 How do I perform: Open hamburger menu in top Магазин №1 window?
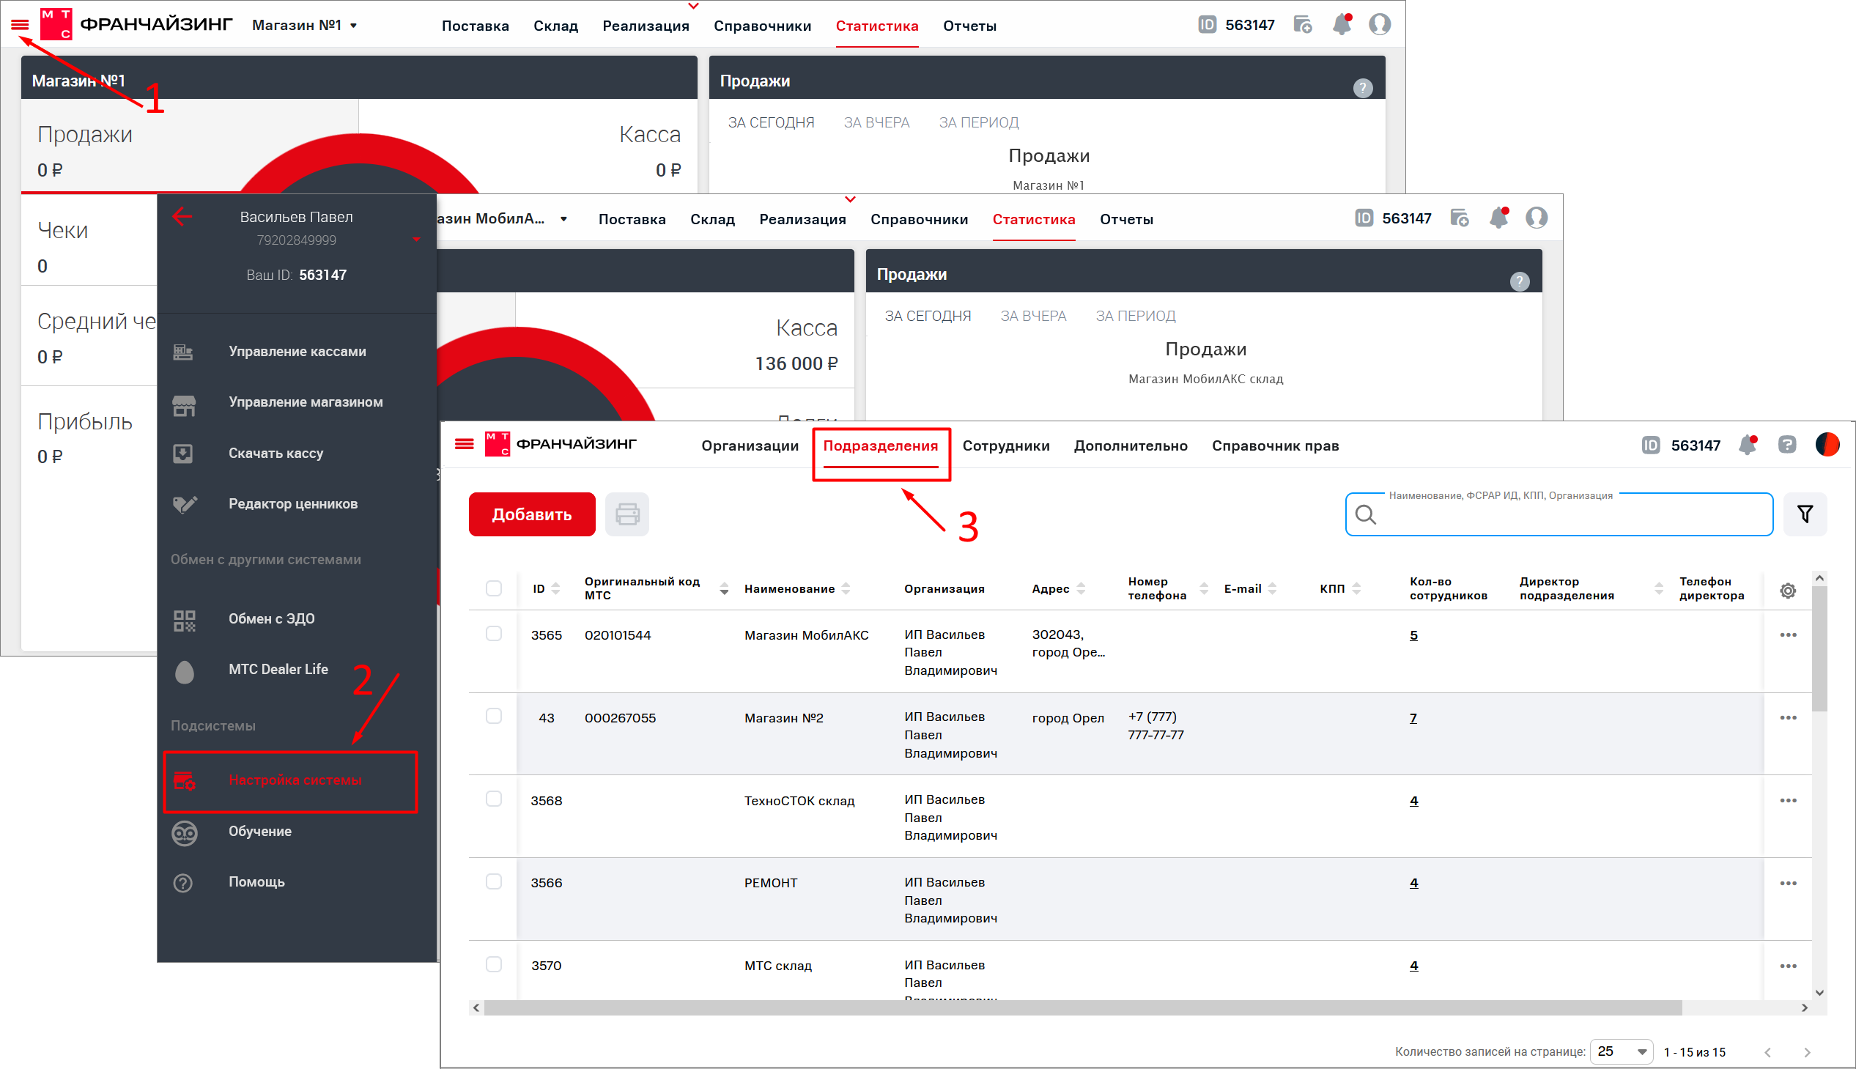[20, 25]
